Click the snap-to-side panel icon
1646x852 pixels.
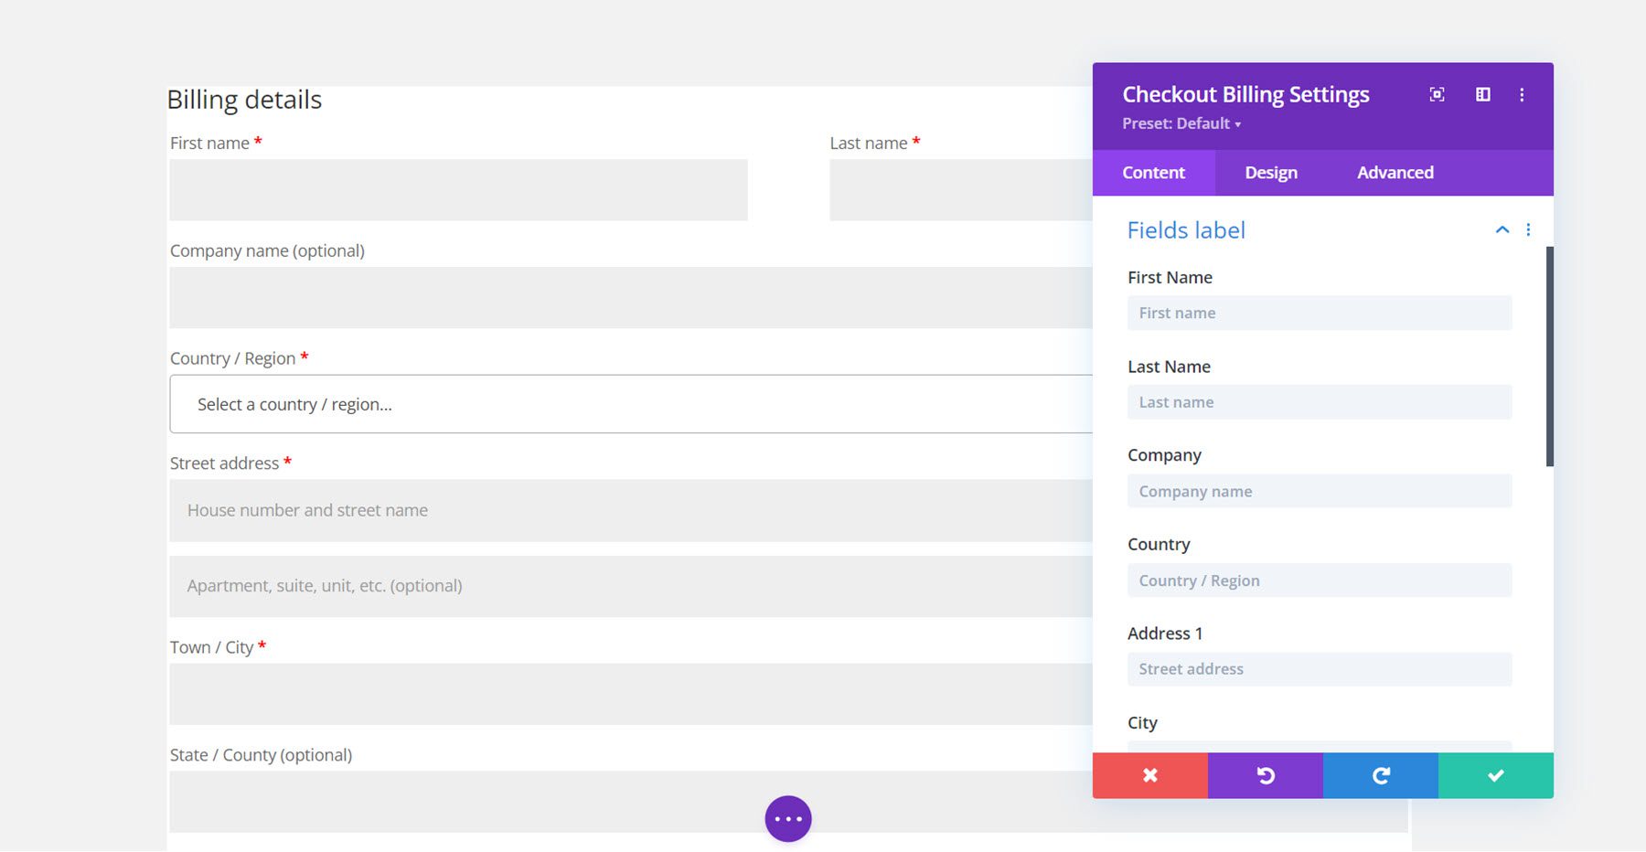[1482, 94]
